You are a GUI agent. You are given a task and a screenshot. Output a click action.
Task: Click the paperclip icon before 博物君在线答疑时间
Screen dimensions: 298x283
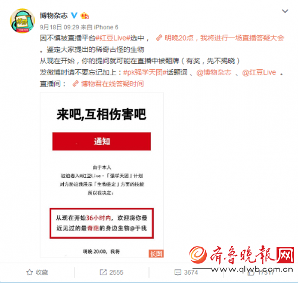click(76, 84)
